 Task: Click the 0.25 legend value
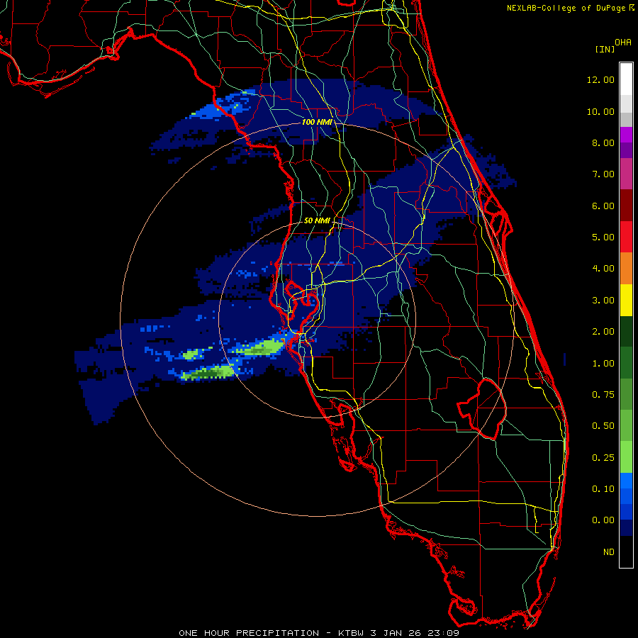pyautogui.click(x=603, y=458)
